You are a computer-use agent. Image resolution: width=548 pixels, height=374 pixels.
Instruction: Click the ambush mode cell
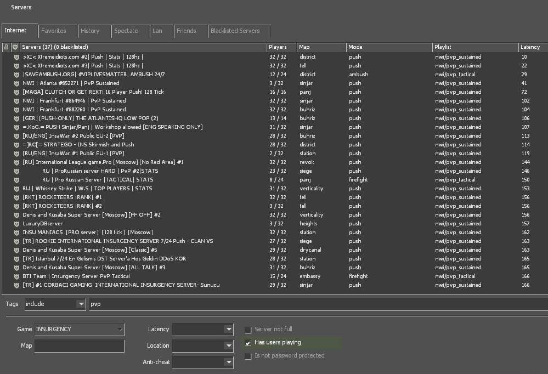pyautogui.click(x=359, y=75)
